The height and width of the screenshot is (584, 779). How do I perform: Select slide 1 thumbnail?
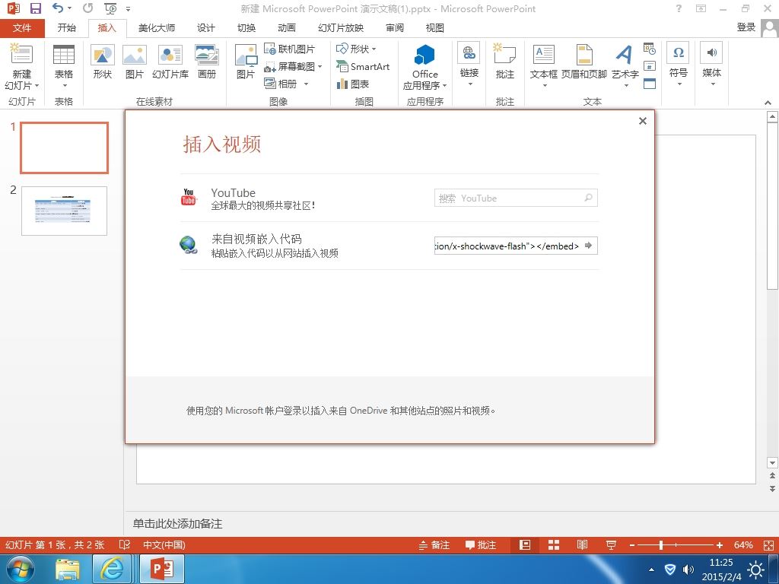[64, 148]
